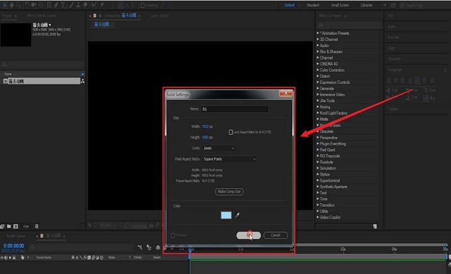
Task: Enable Lock Aspect Ratio to 16:9 checkbox
Action: click(x=231, y=132)
